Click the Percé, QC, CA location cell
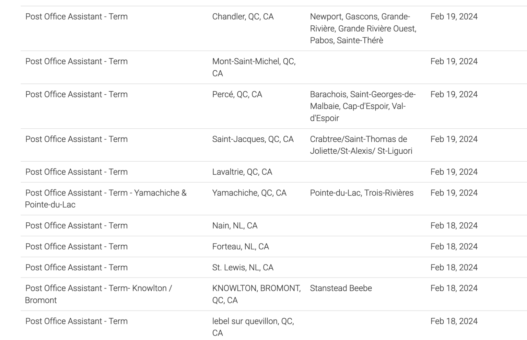 (237, 94)
